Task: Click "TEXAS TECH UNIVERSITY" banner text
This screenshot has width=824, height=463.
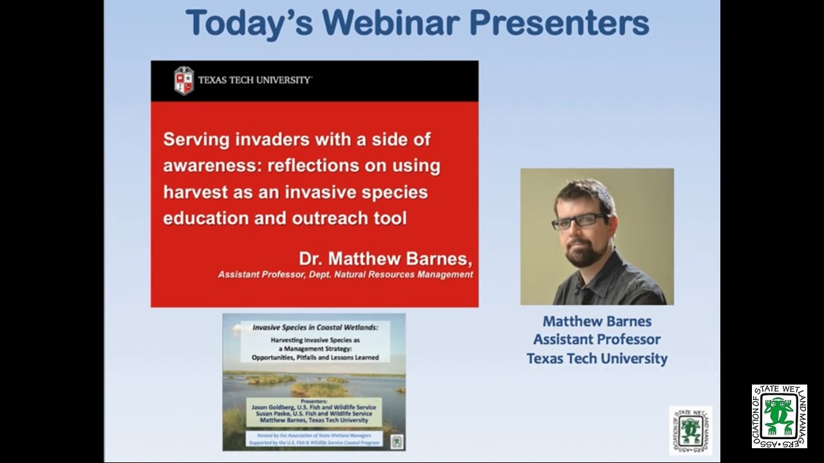Action: pyautogui.click(x=255, y=80)
